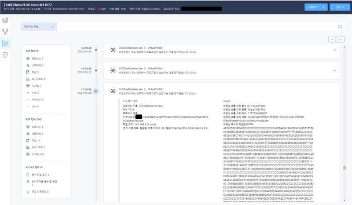Viewport: 352px width, 205px height.
Task: Click the detection date 2023-04-26 14:18:46 in header
Action: pyautogui.click(x=28, y=9)
